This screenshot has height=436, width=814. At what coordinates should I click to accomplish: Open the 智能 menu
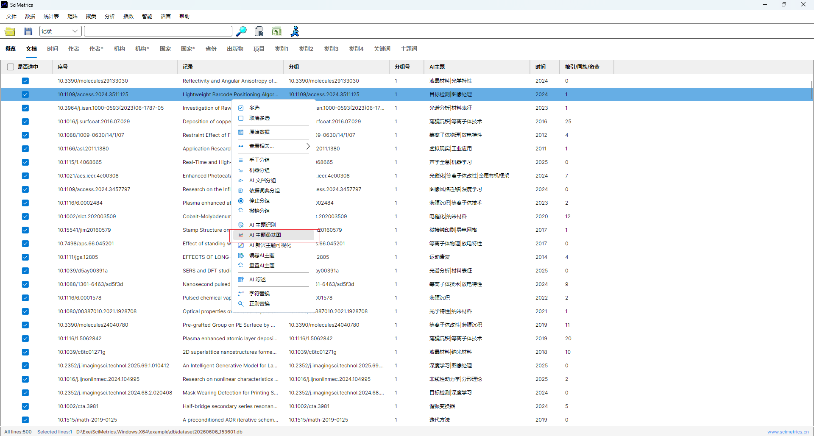[x=147, y=17]
